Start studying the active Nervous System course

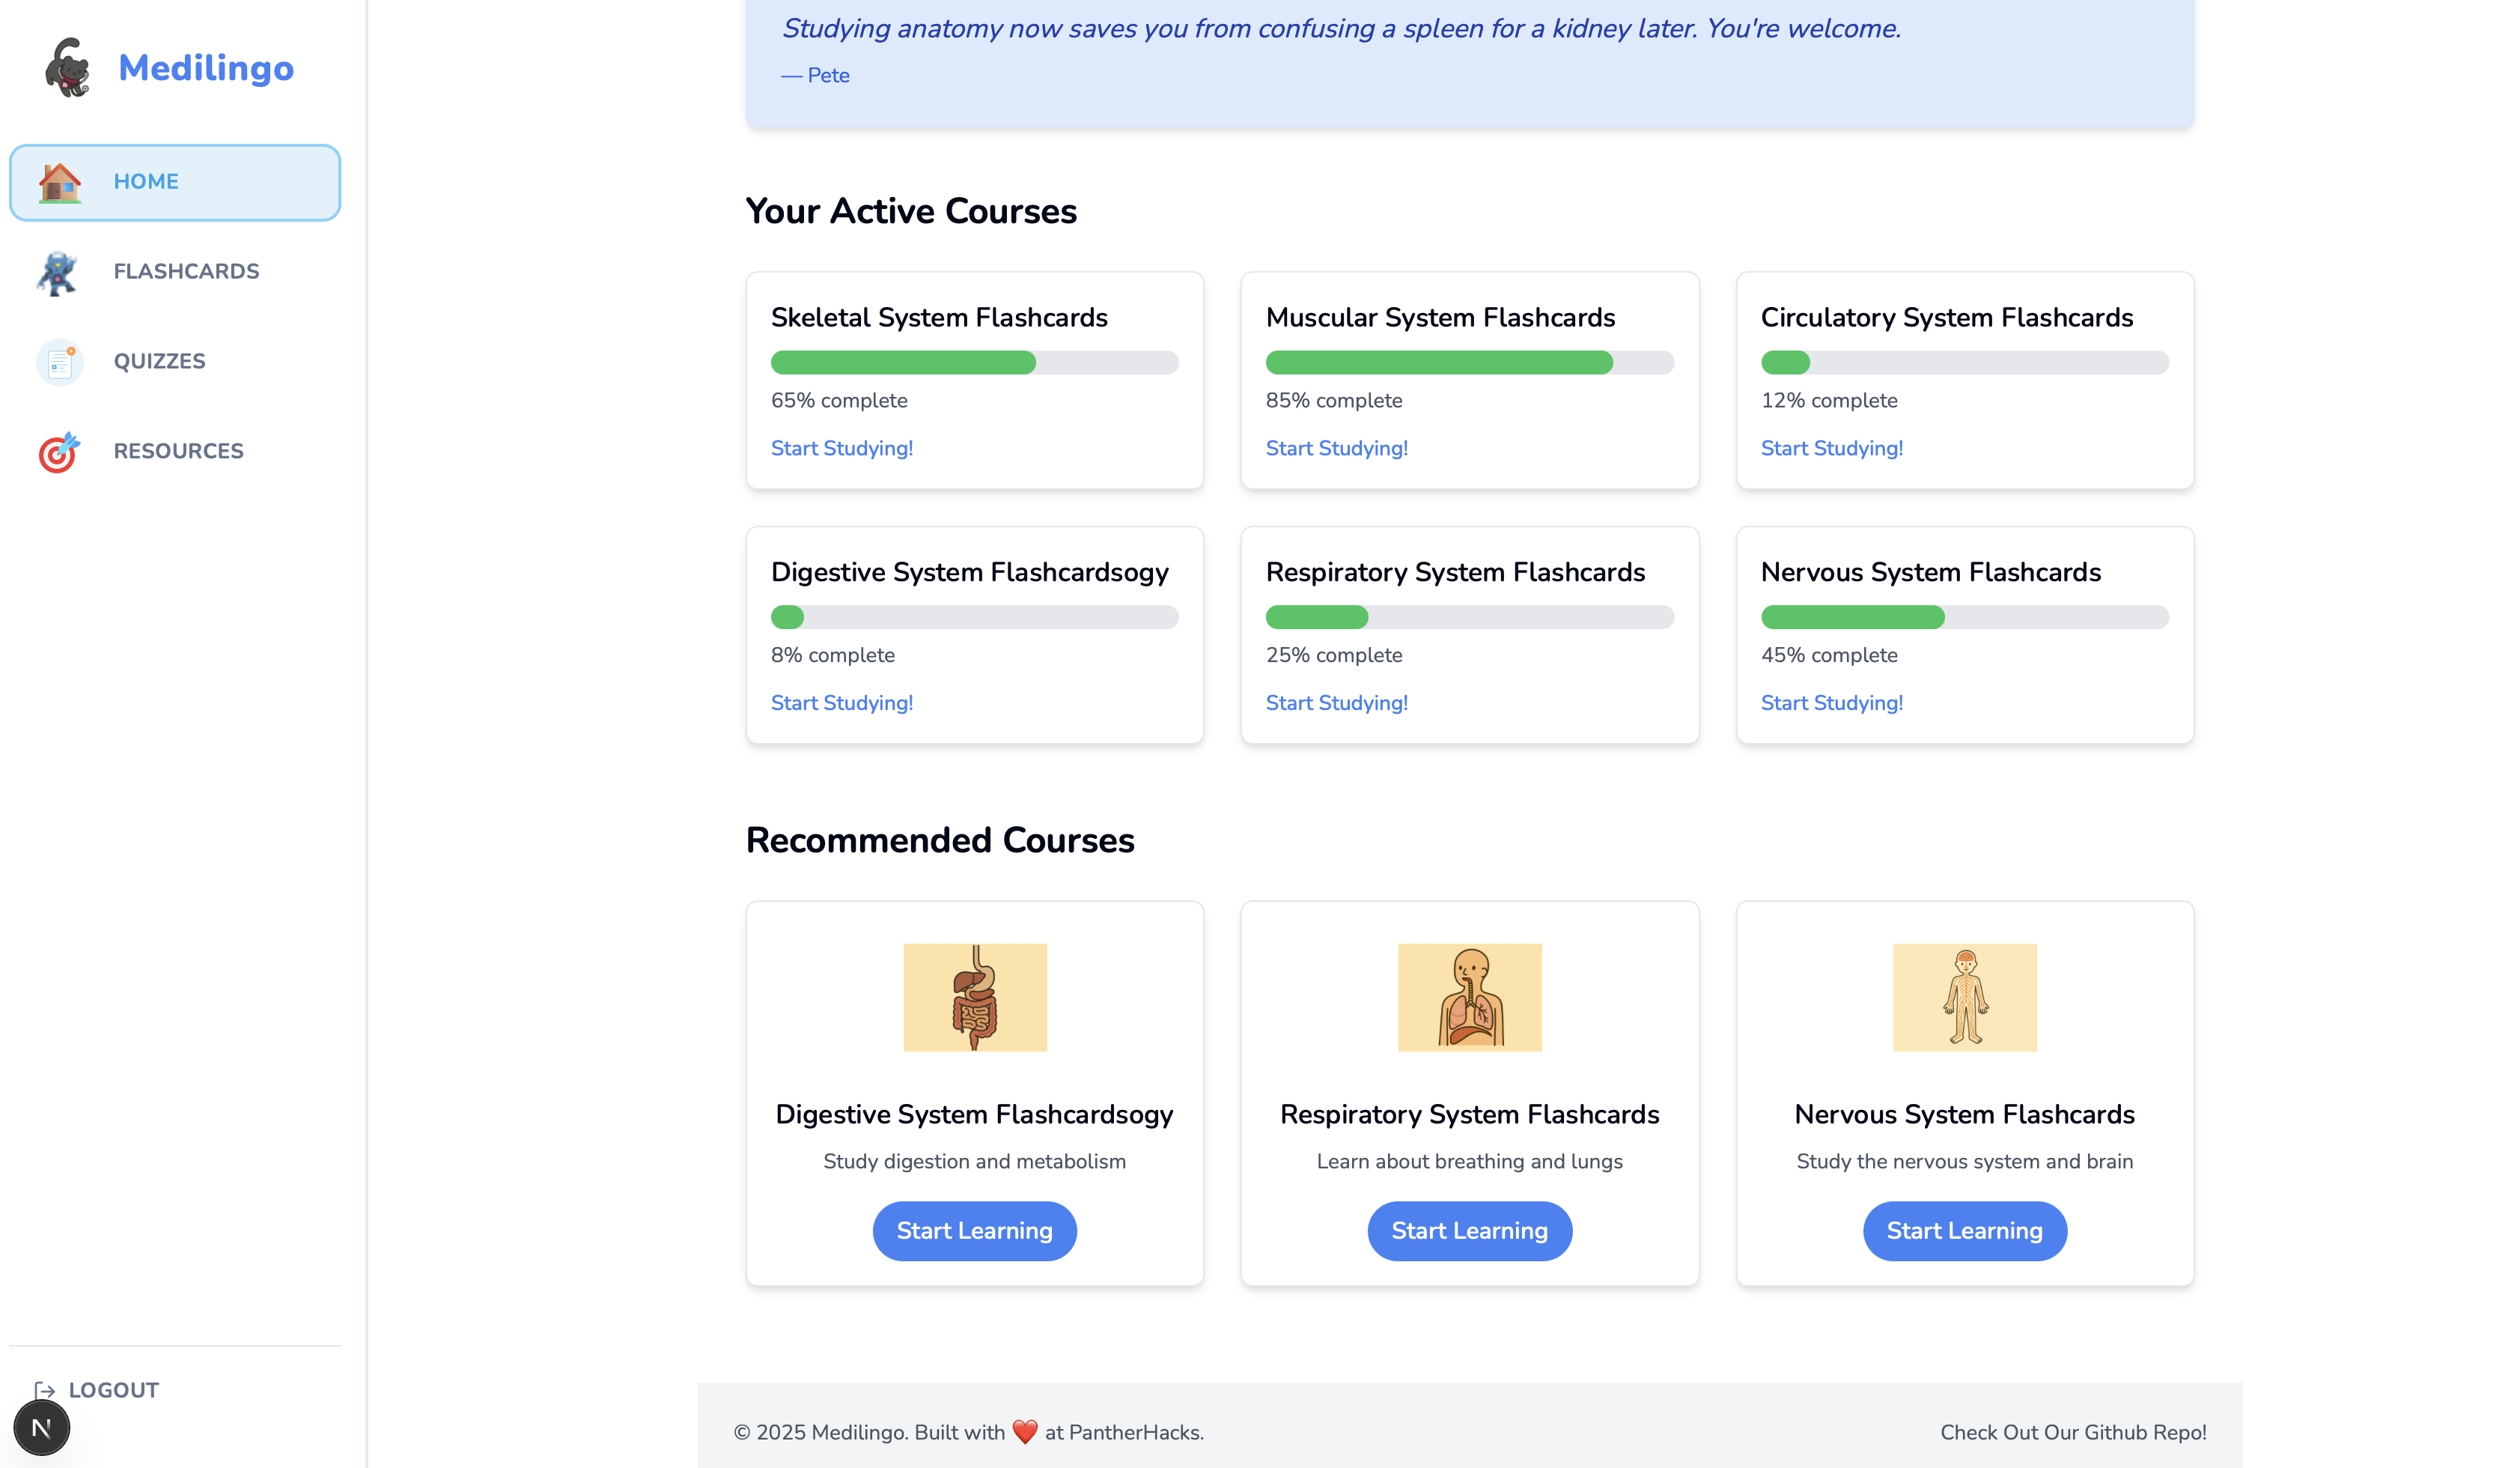(1831, 703)
